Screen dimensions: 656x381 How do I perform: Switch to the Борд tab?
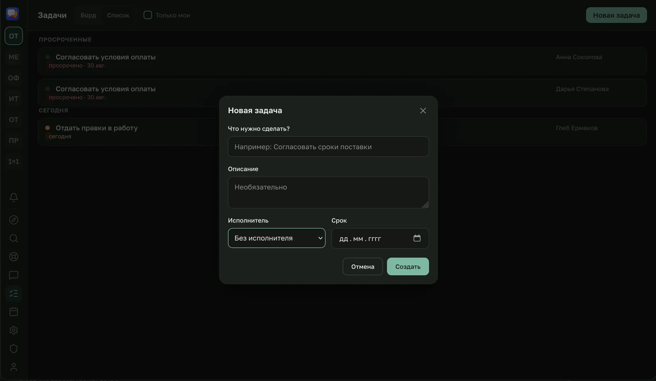tap(88, 15)
